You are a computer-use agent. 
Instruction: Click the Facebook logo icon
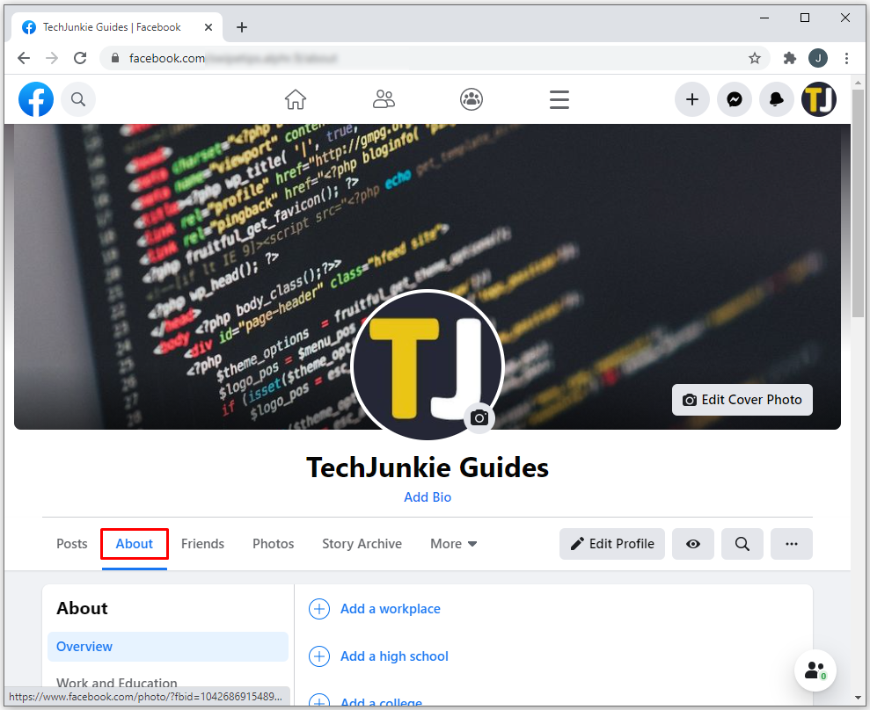[x=36, y=99]
